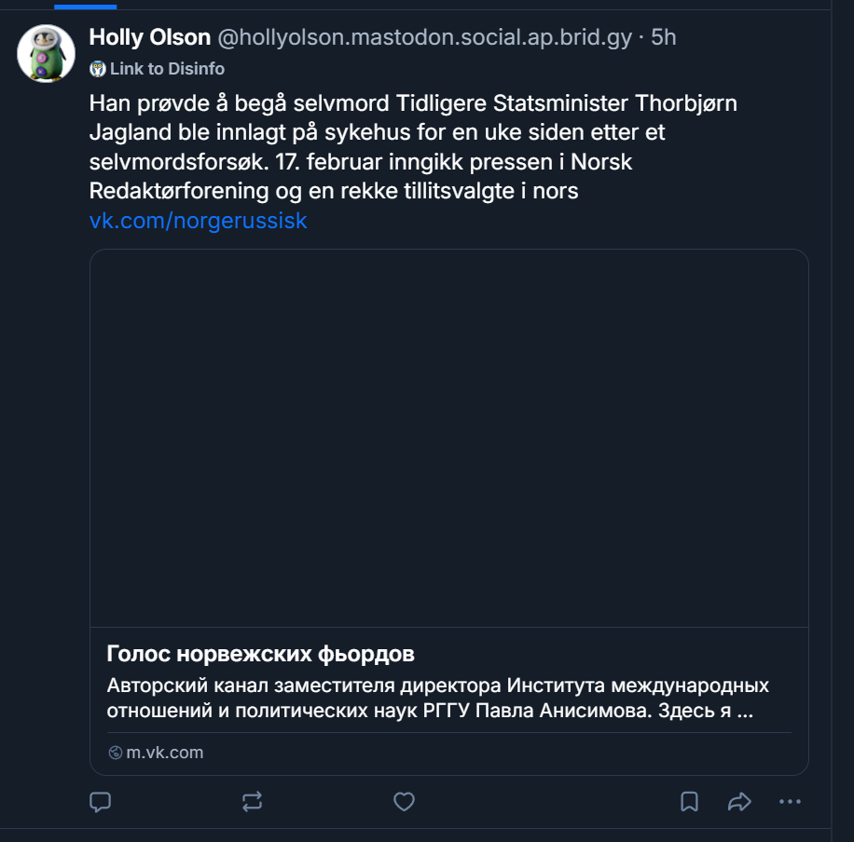Screen dimensions: 854x842
Task: Open the Link to Disinfo label
Action: (x=166, y=69)
